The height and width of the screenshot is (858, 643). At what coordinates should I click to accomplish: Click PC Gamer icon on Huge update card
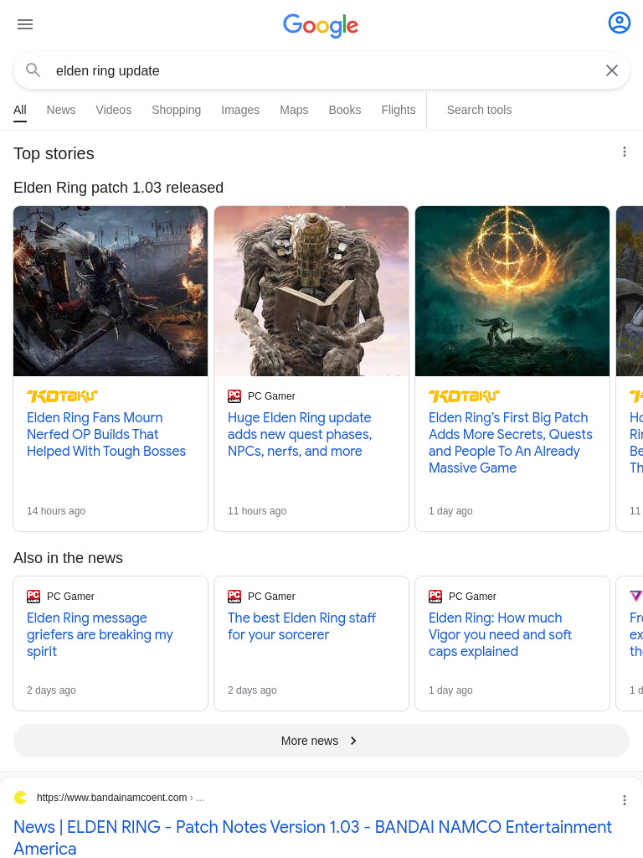tap(234, 395)
